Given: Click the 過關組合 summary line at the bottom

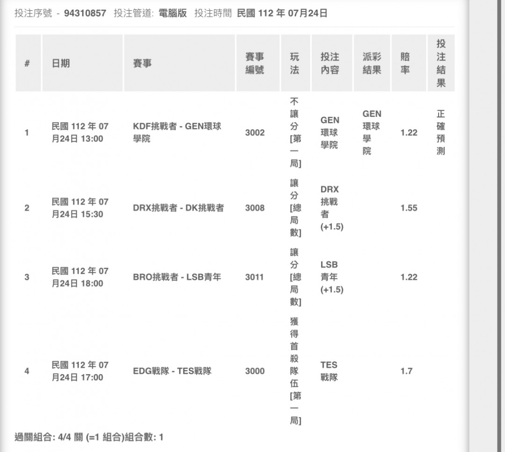Looking at the screenshot, I should coord(89,437).
